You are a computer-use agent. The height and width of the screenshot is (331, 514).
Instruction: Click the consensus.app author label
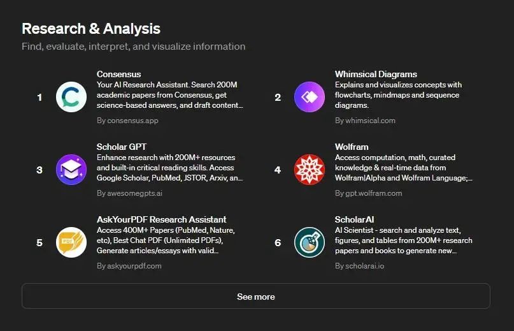[127, 120]
